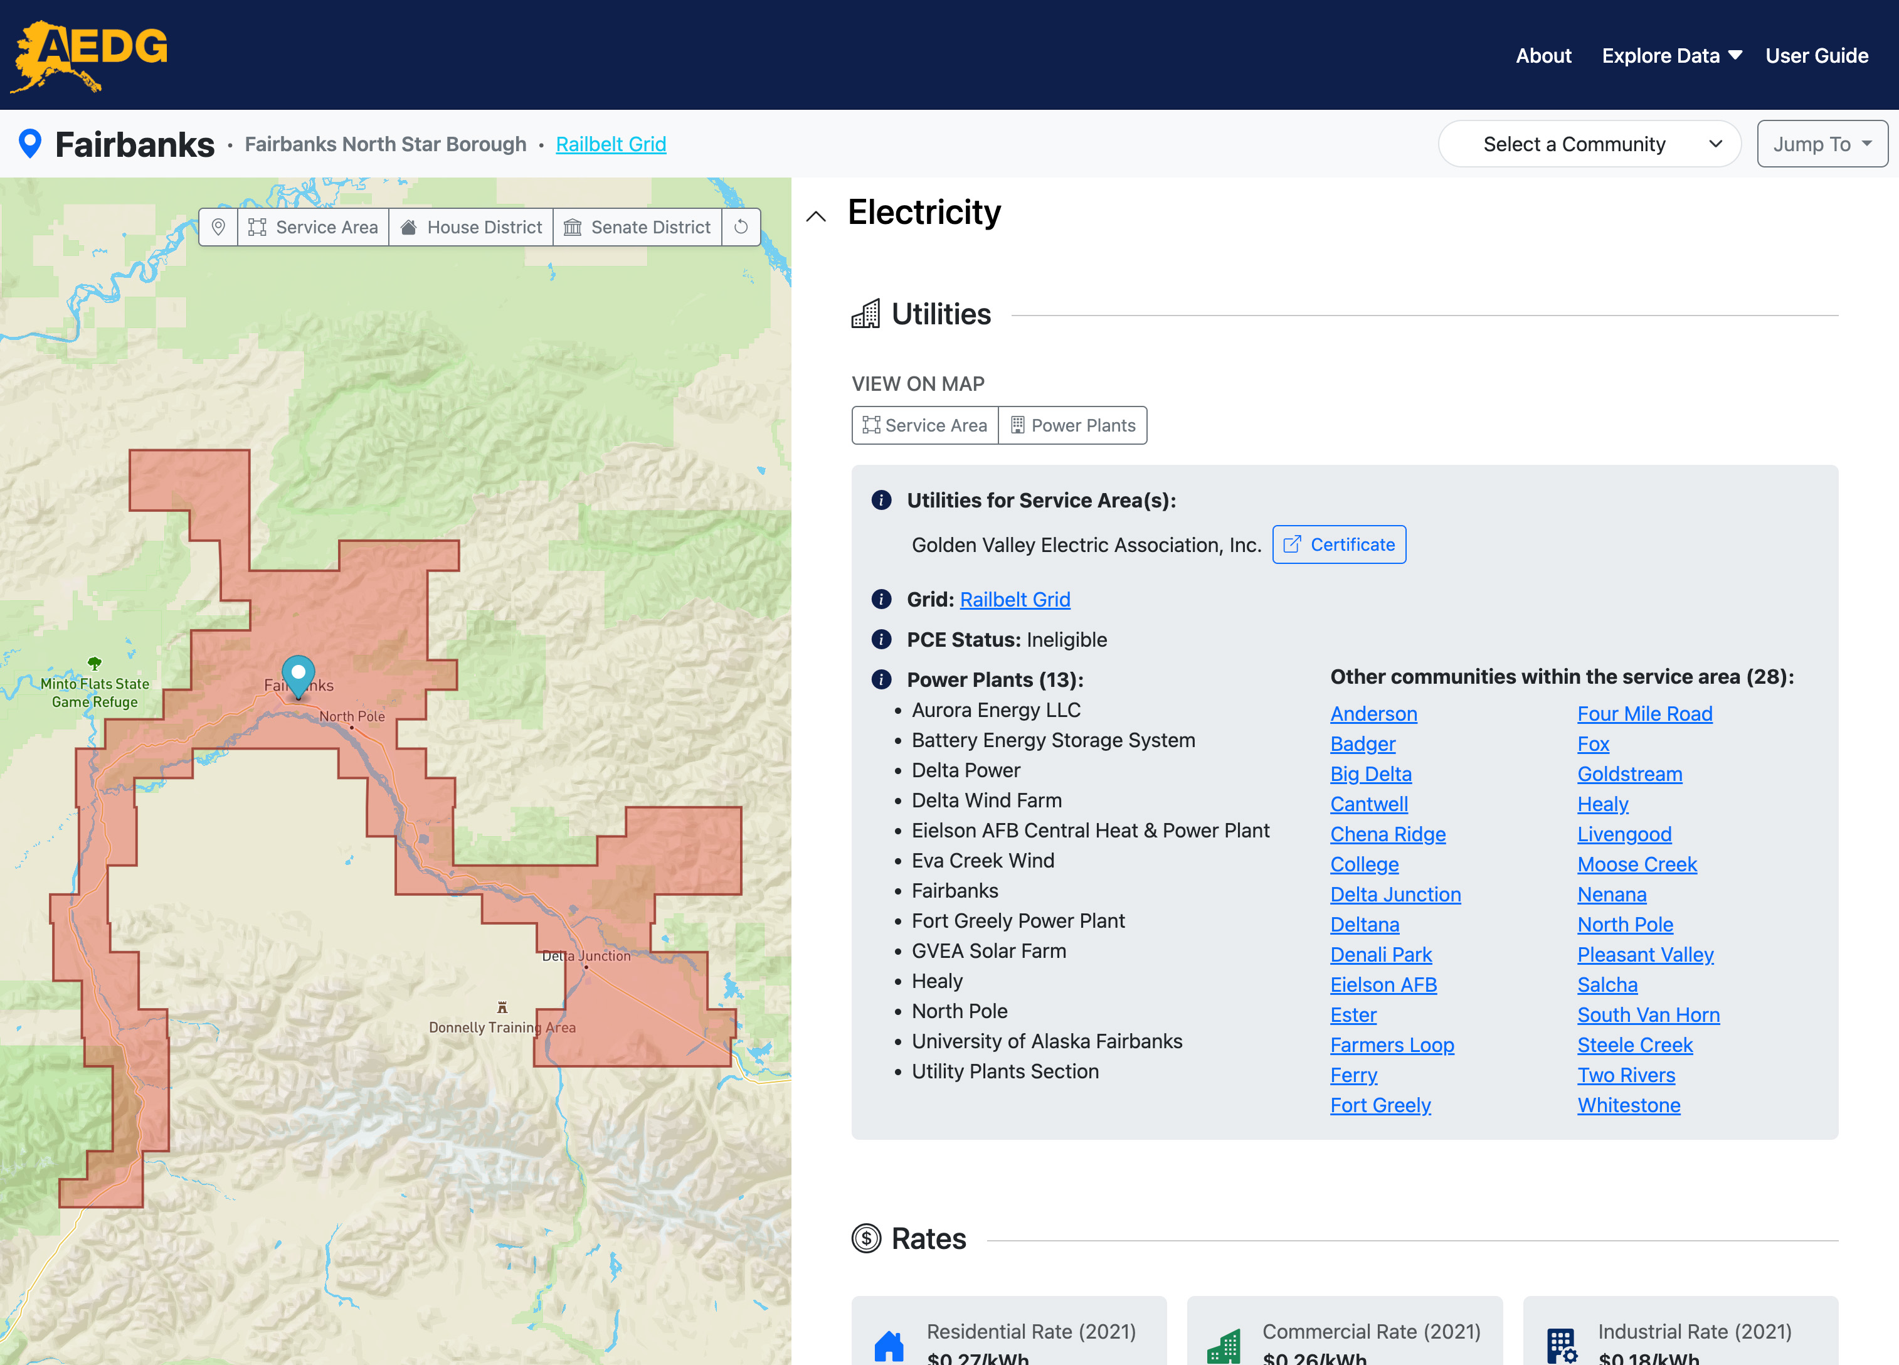This screenshot has height=1365, width=1899.
Task: Collapse the Electricity section chevron
Action: [x=815, y=216]
